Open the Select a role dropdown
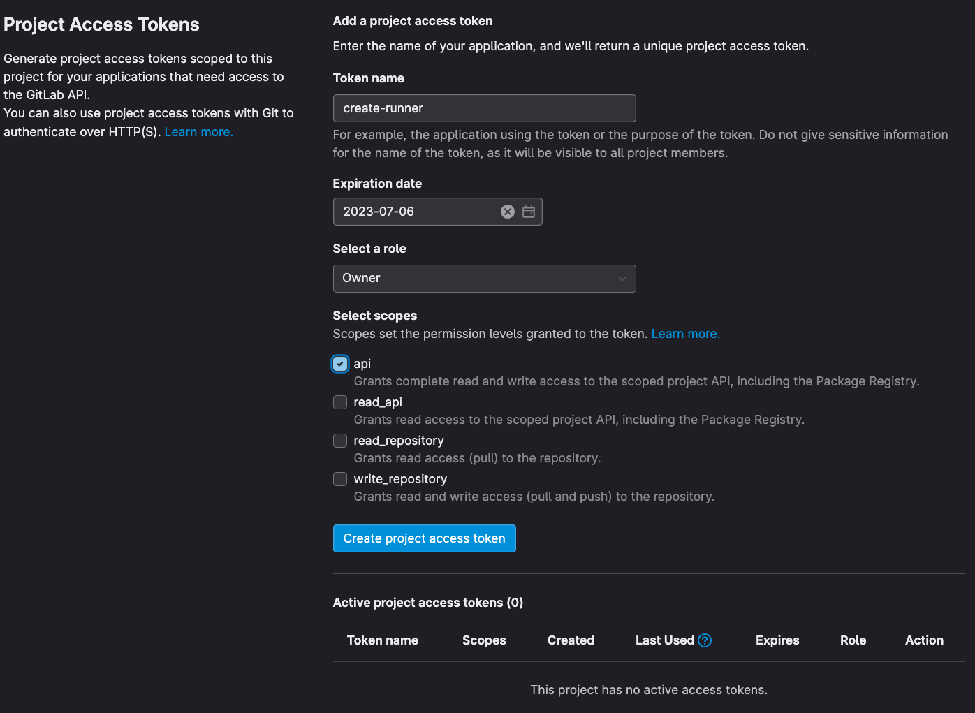Image resolution: width=975 pixels, height=713 pixels. click(484, 278)
